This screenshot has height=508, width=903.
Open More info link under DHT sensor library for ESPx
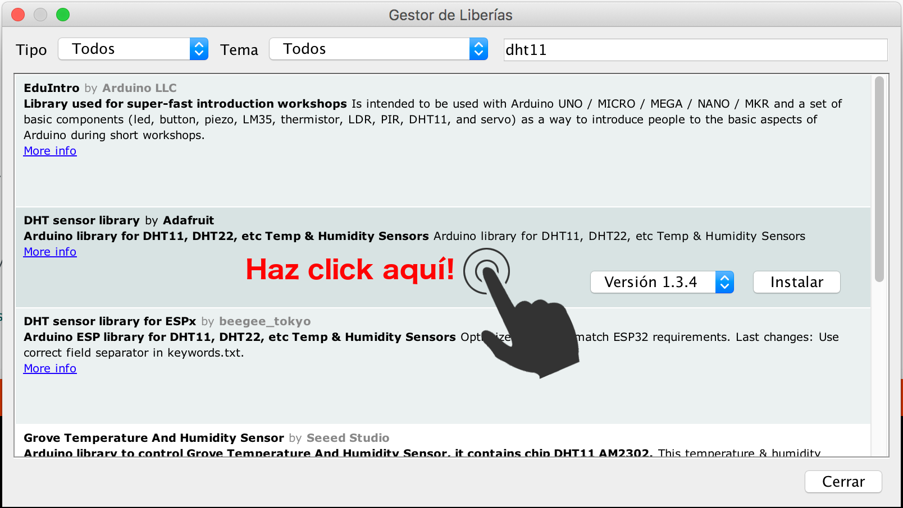point(50,368)
